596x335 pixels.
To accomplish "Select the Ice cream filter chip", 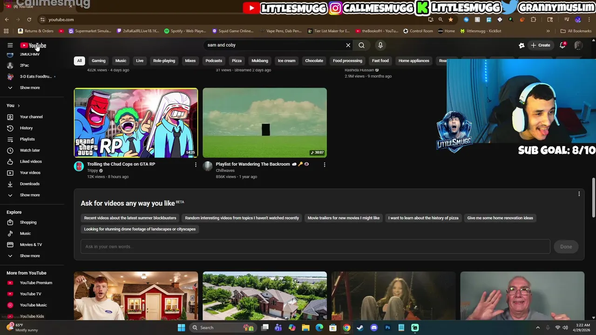I will pos(286,60).
